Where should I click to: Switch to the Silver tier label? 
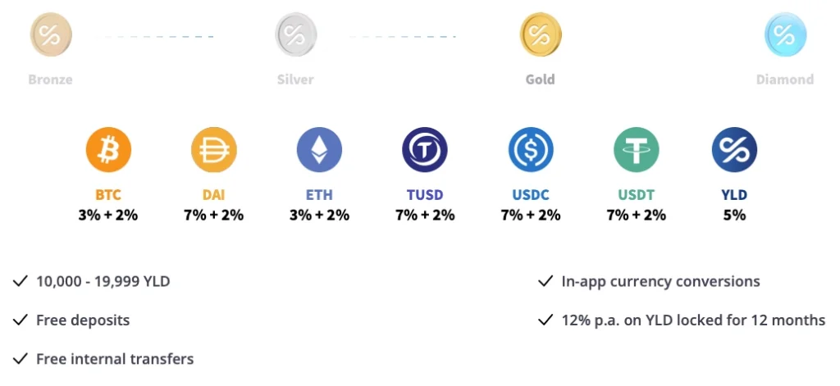[295, 79]
